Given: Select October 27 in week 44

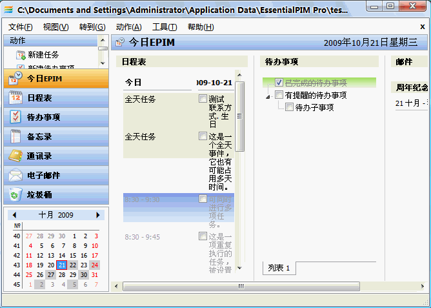Looking at the screenshot, I should [51, 274].
